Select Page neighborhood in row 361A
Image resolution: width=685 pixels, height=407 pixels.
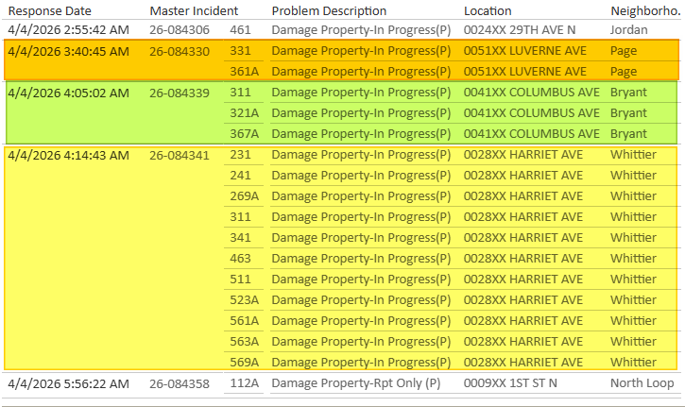coord(624,71)
